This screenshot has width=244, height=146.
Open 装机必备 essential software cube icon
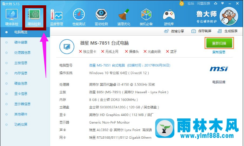point(146,17)
